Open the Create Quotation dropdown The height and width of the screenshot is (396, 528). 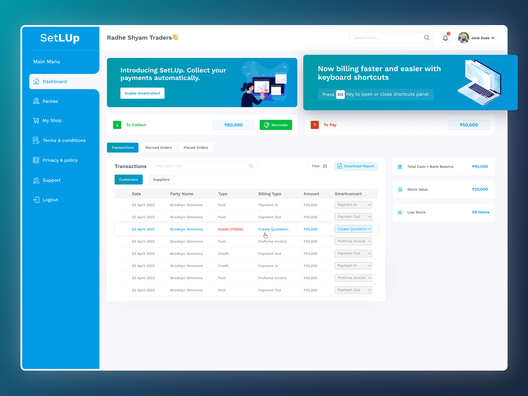[x=353, y=229]
